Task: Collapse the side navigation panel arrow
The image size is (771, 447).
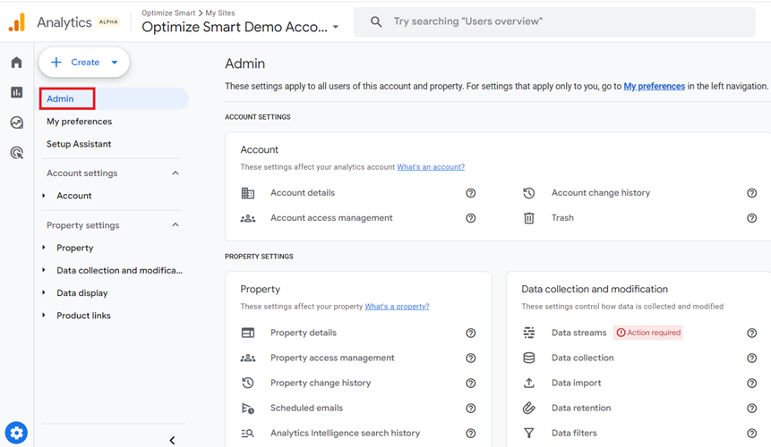Action: 172,440
